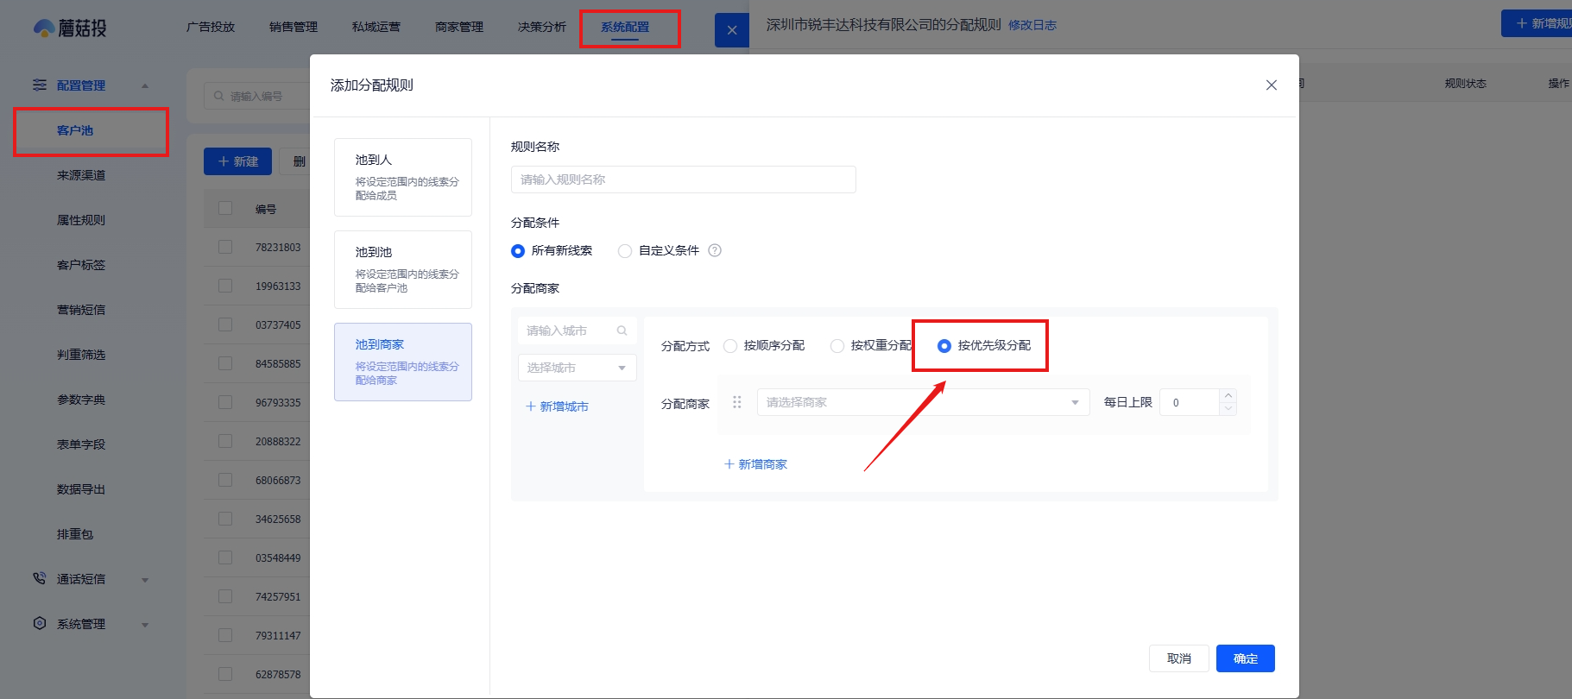Screen dimensions: 1572x699
Task: Click the 新增城市 link
Action: [x=557, y=406]
